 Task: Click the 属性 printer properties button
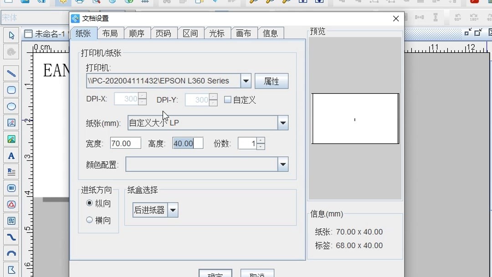[x=272, y=81]
